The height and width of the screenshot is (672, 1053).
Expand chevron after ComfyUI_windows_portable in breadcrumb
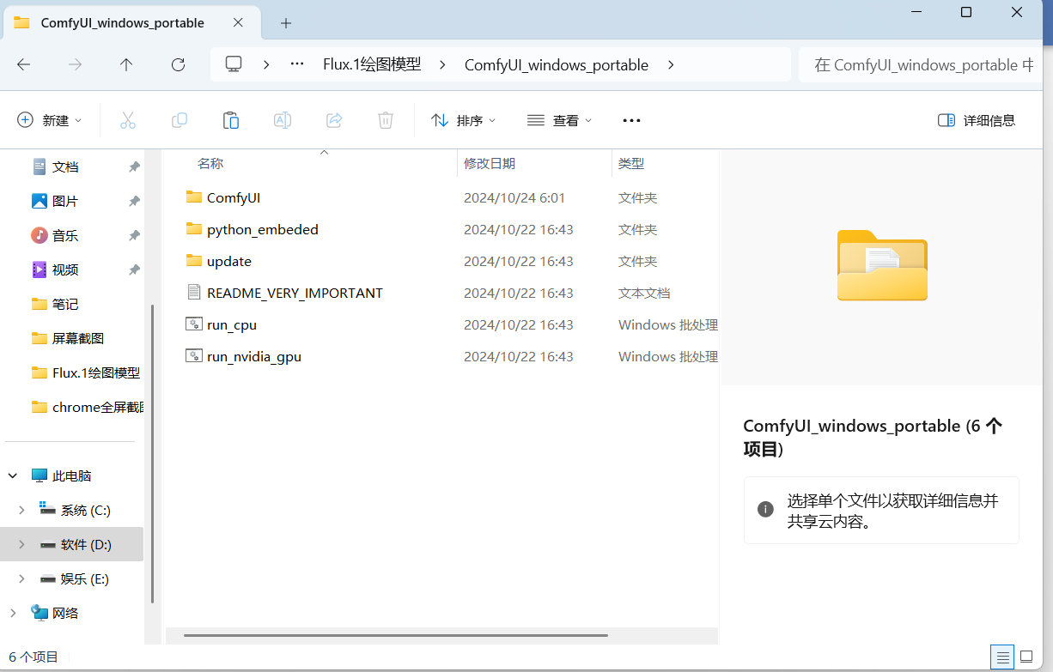point(671,64)
